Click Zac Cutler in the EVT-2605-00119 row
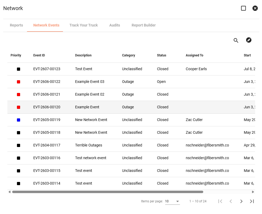Image resolution: width=262 pixels, height=214 pixels. [x=194, y=120]
